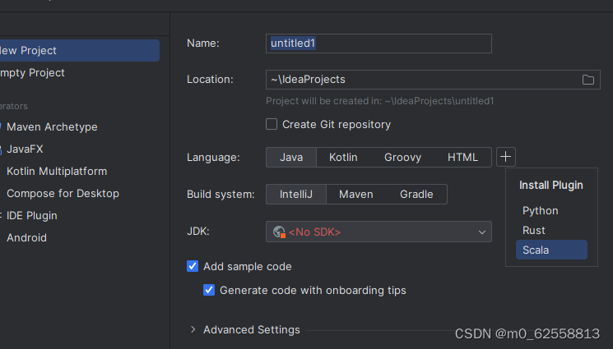Pick Rust from Install Plugin popup
This screenshot has width=613, height=349.
[534, 230]
